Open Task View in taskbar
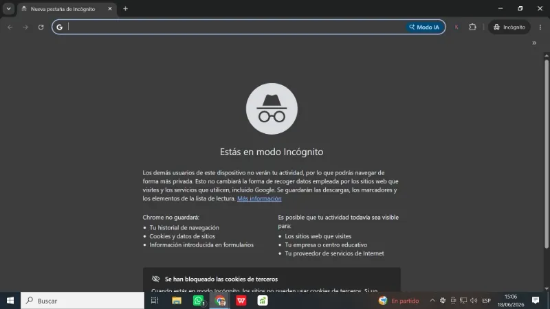This screenshot has height=309, width=550. click(x=155, y=301)
